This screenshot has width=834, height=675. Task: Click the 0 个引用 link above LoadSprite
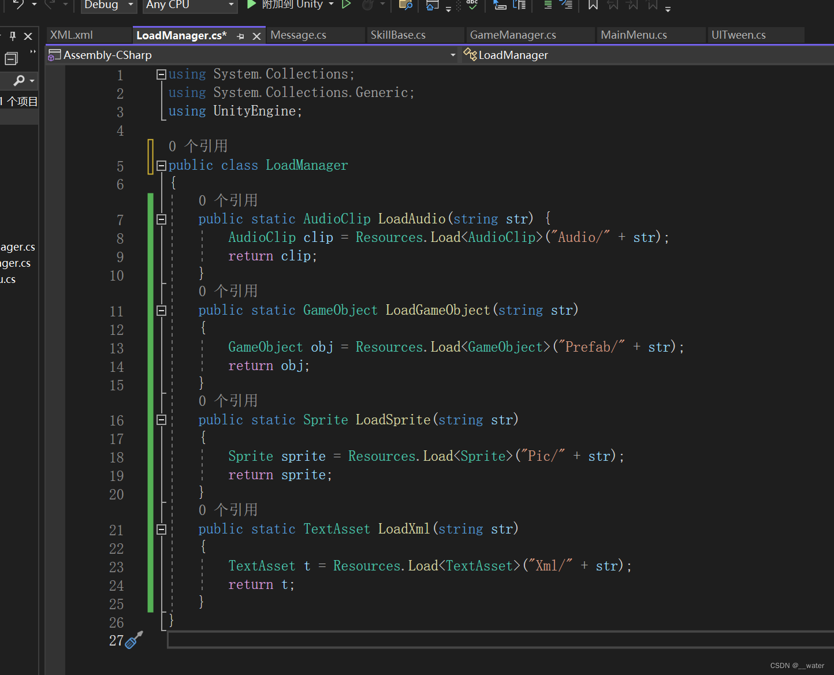[x=229, y=400]
